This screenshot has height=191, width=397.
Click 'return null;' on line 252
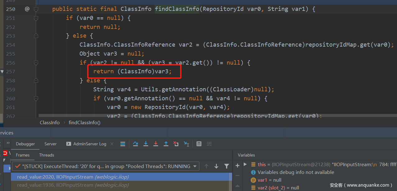coord(100,27)
